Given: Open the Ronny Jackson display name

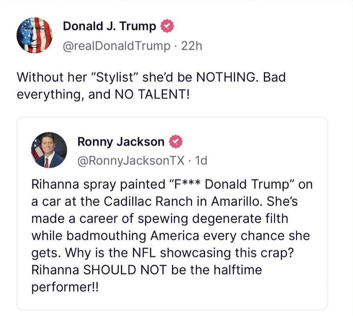Looking at the screenshot, I should [x=121, y=142].
